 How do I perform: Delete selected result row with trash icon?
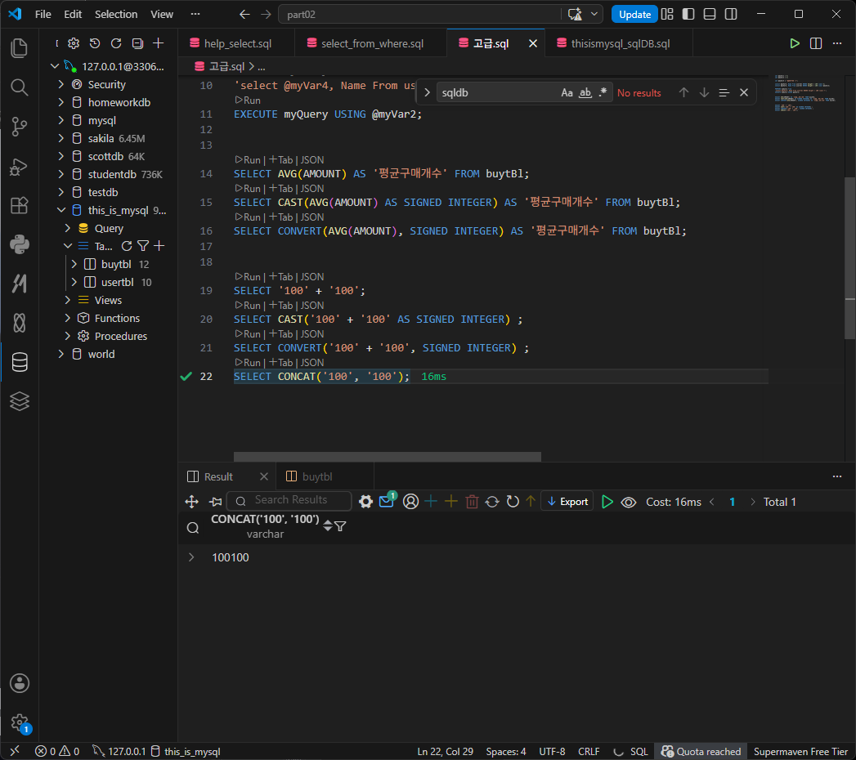pyautogui.click(x=473, y=502)
